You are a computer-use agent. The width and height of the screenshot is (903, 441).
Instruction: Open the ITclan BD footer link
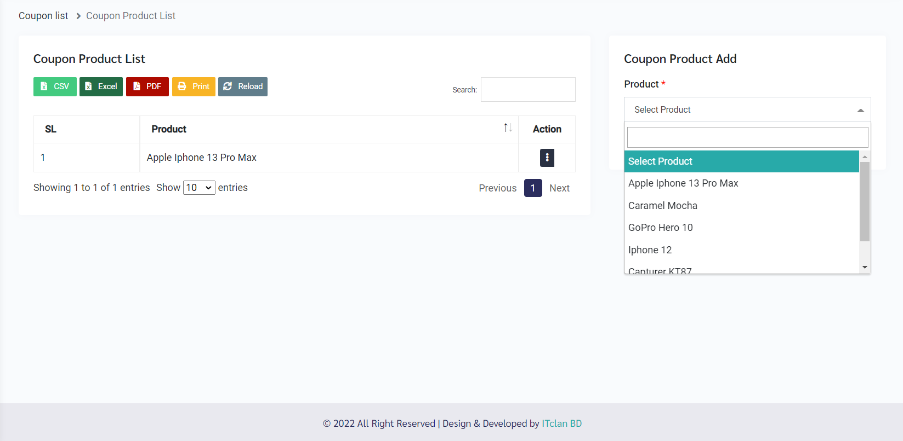(561, 423)
